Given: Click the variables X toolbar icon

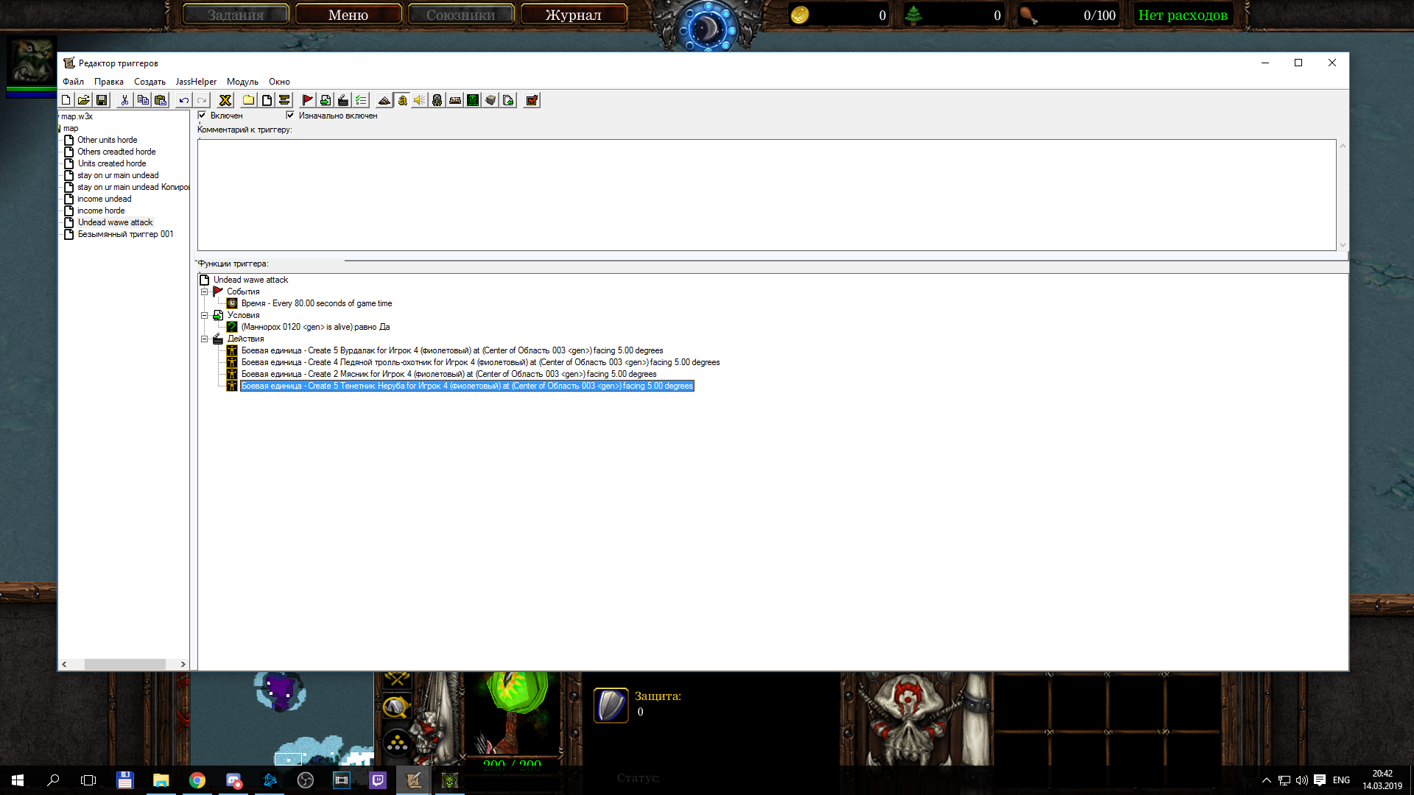Looking at the screenshot, I should pos(225,100).
